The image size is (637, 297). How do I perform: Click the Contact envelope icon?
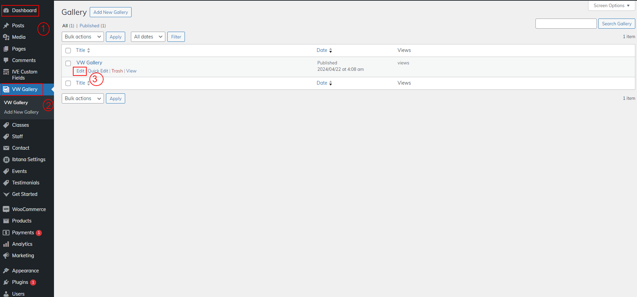6,148
